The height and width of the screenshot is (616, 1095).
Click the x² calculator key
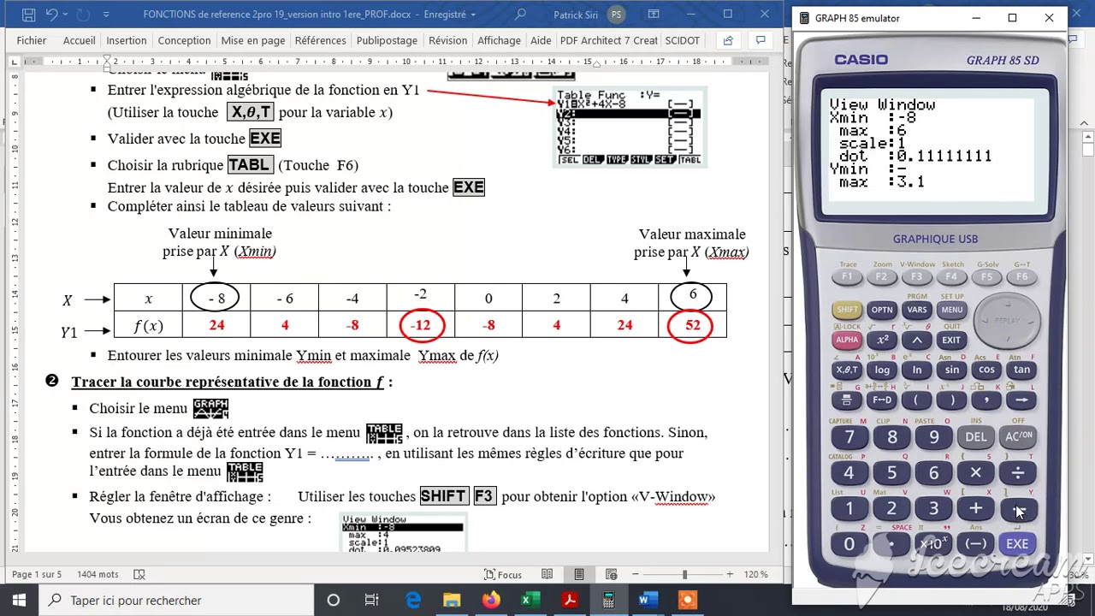882,340
